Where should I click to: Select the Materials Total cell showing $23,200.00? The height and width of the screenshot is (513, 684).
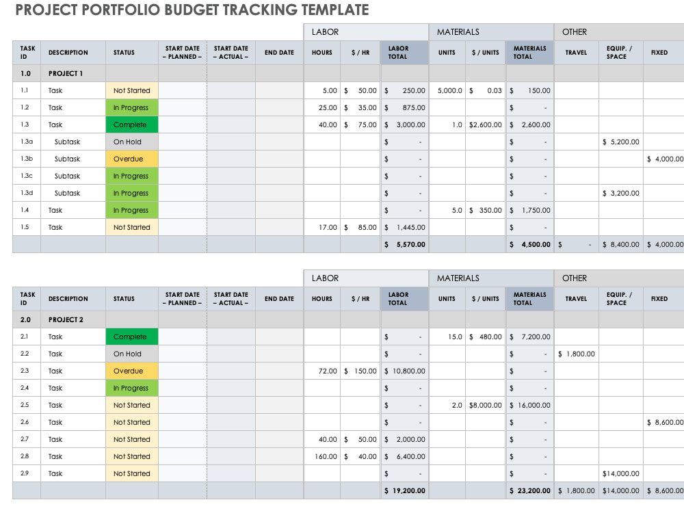(x=529, y=490)
